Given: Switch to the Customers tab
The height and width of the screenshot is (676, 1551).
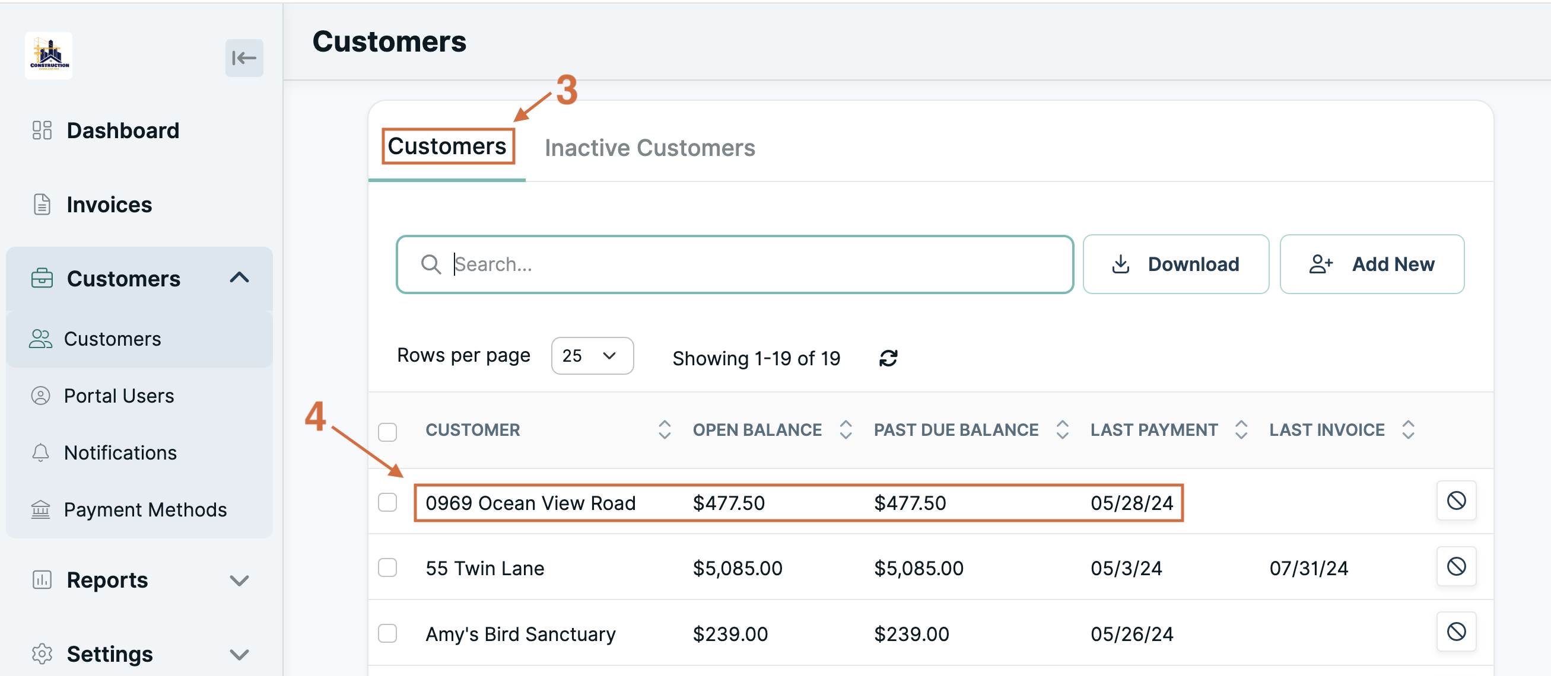Looking at the screenshot, I should pos(447,146).
